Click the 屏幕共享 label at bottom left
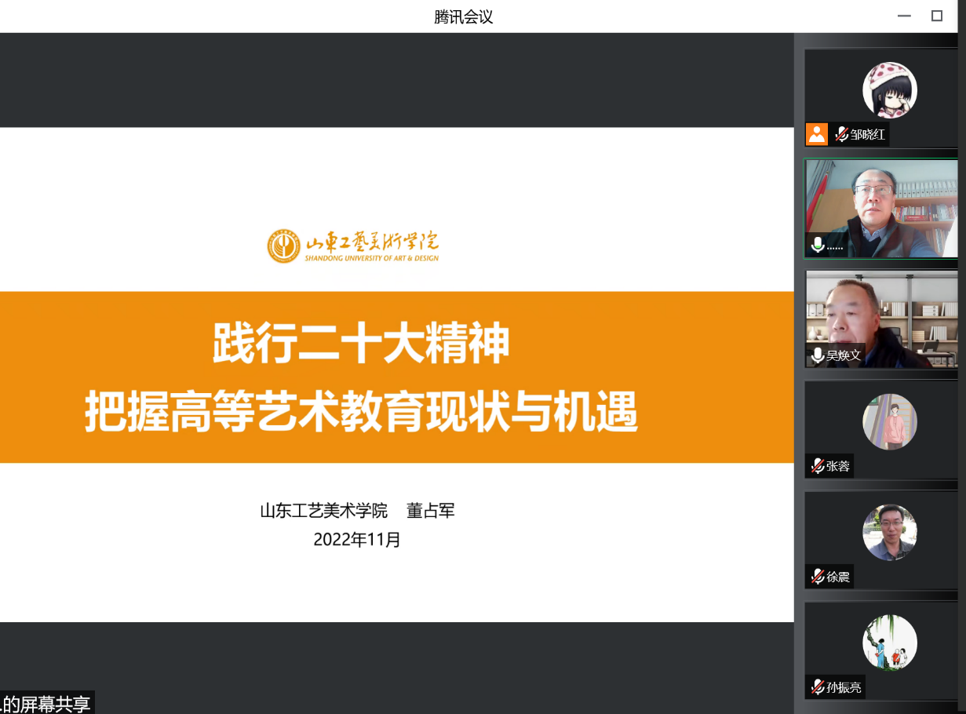 click(47, 703)
